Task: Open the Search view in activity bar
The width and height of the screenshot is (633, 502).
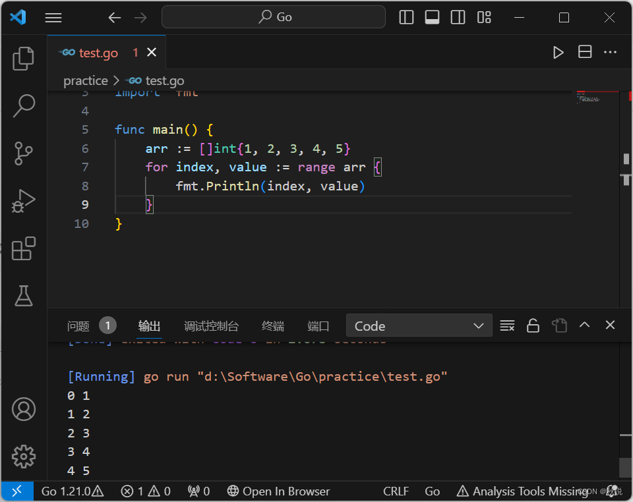Action: coord(24,105)
